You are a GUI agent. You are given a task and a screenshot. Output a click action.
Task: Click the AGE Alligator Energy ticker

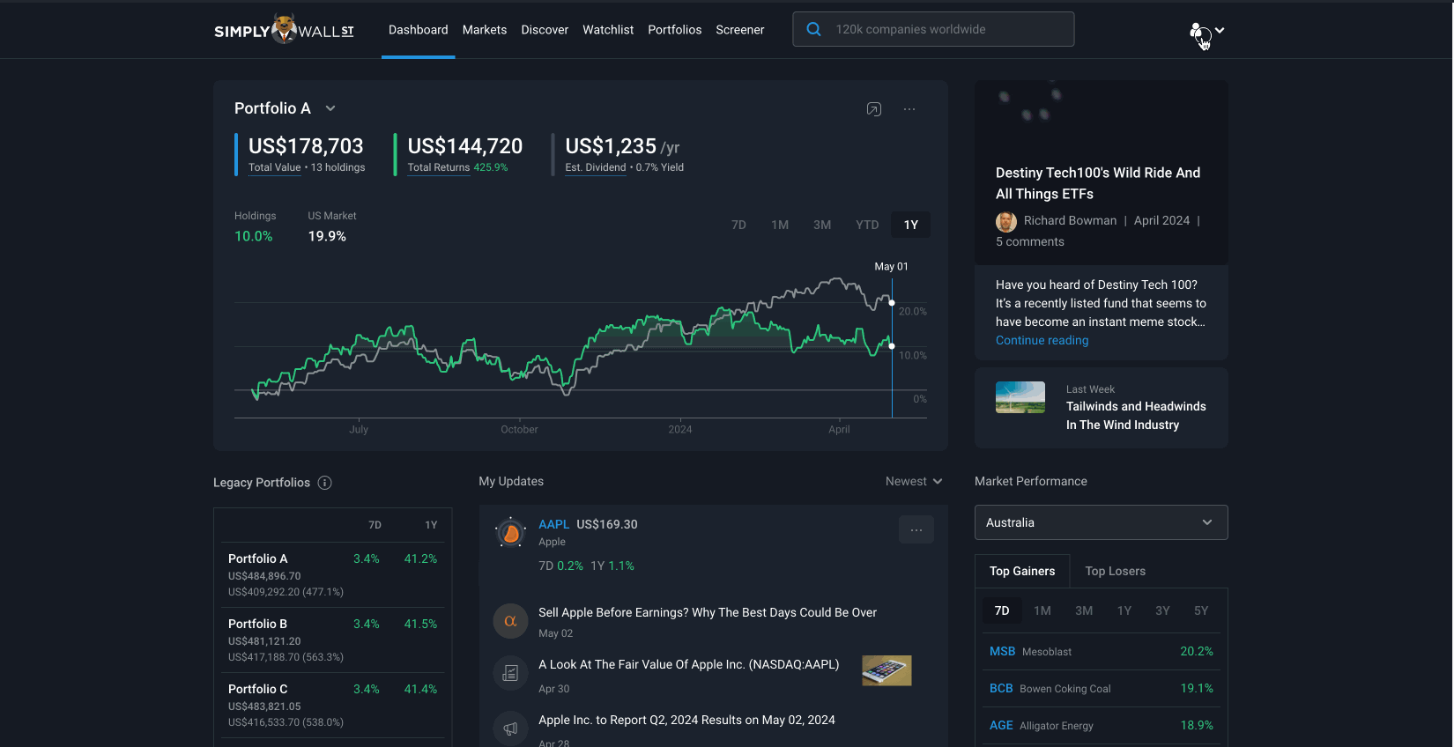1001,725
